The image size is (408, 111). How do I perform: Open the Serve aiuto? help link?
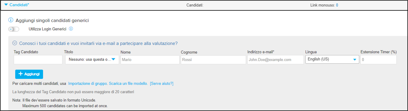click(161, 84)
